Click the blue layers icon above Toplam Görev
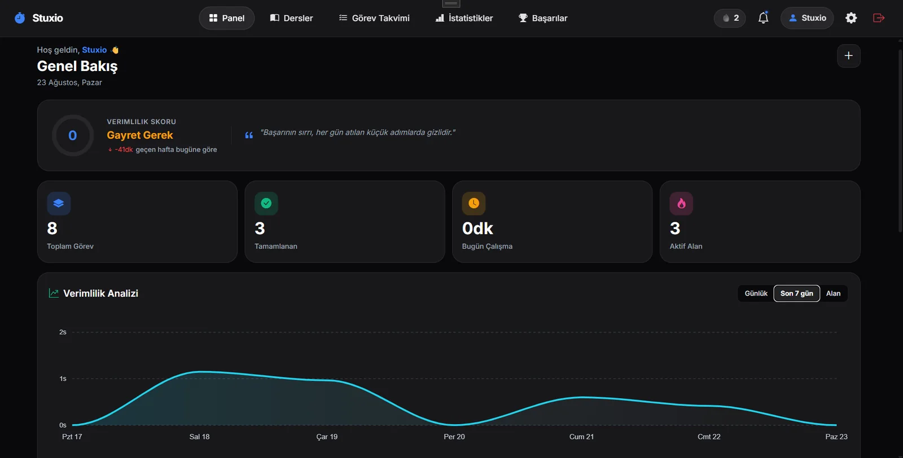Viewport: 903px width, 458px height. tap(59, 204)
